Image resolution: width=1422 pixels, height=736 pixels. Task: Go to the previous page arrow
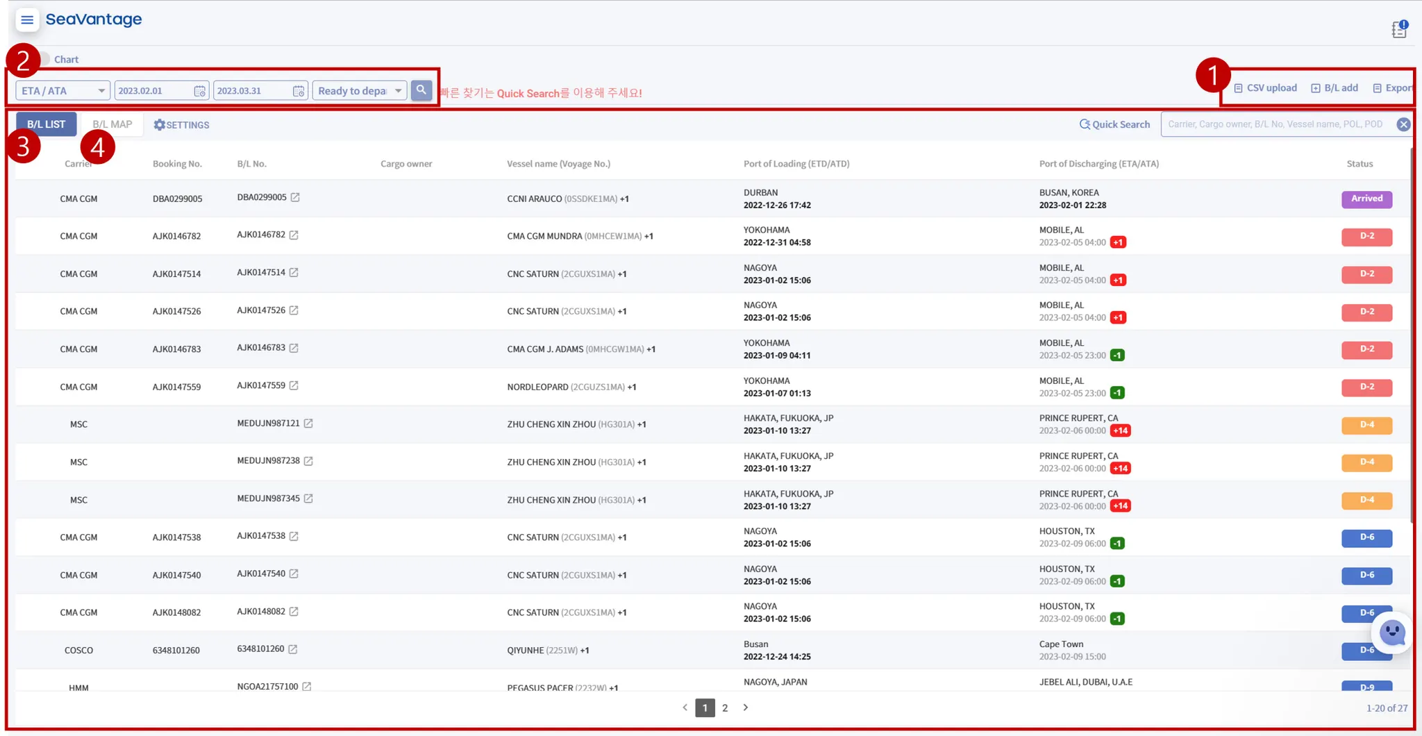coord(685,708)
